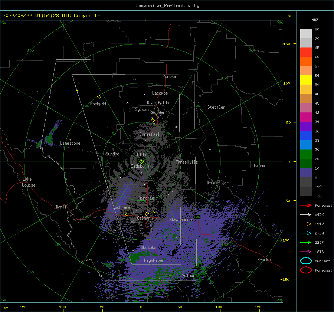Click the orange 111V arrow icon

click(x=306, y=224)
